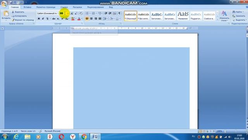Apply text highlight color

(x=73, y=19)
